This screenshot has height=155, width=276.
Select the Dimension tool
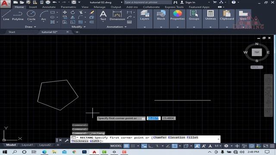coord(117,15)
